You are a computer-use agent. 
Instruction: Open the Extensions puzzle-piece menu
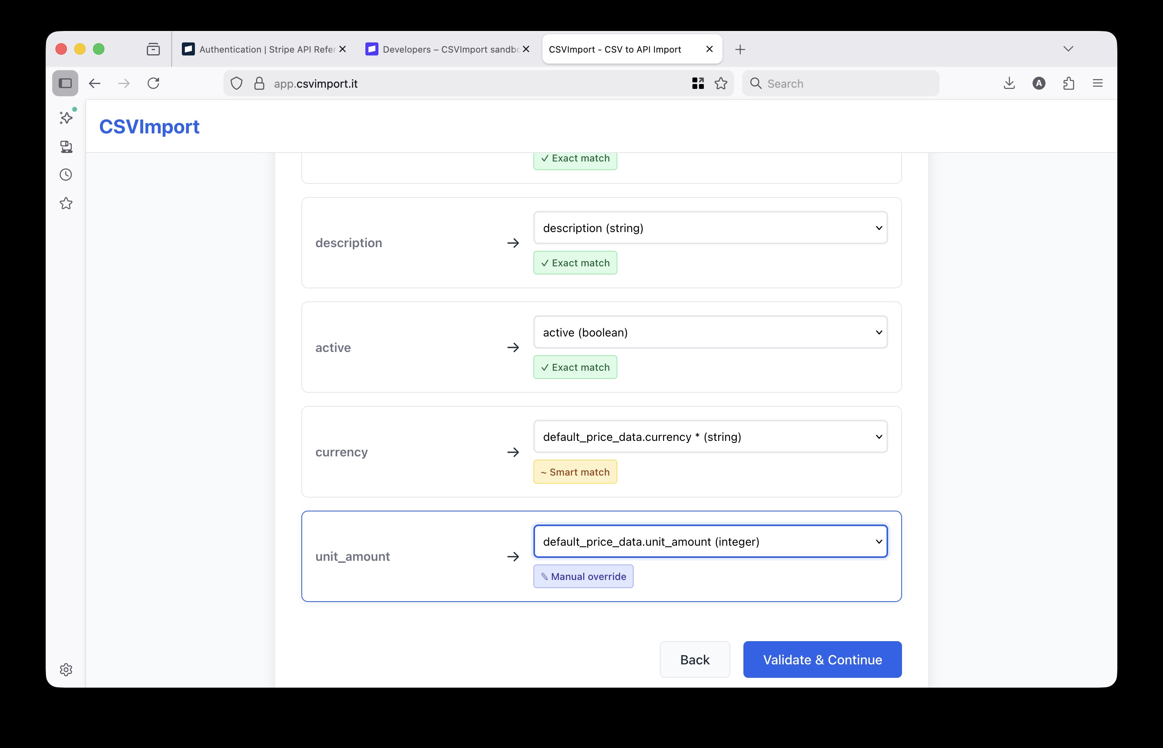[x=1068, y=83]
